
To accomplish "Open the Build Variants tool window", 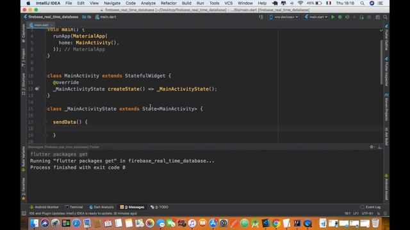I will (23, 158).
